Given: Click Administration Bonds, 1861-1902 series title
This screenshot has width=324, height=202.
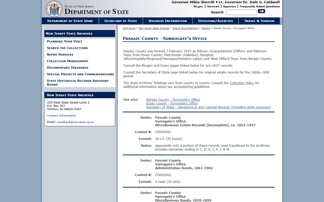Looking at the screenshot, I should tap(184, 168).
